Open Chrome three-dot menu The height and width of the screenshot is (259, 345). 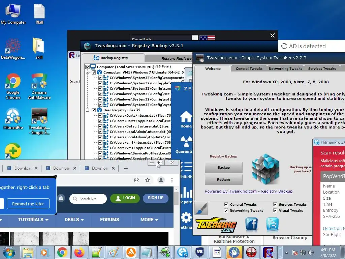(x=172, y=180)
